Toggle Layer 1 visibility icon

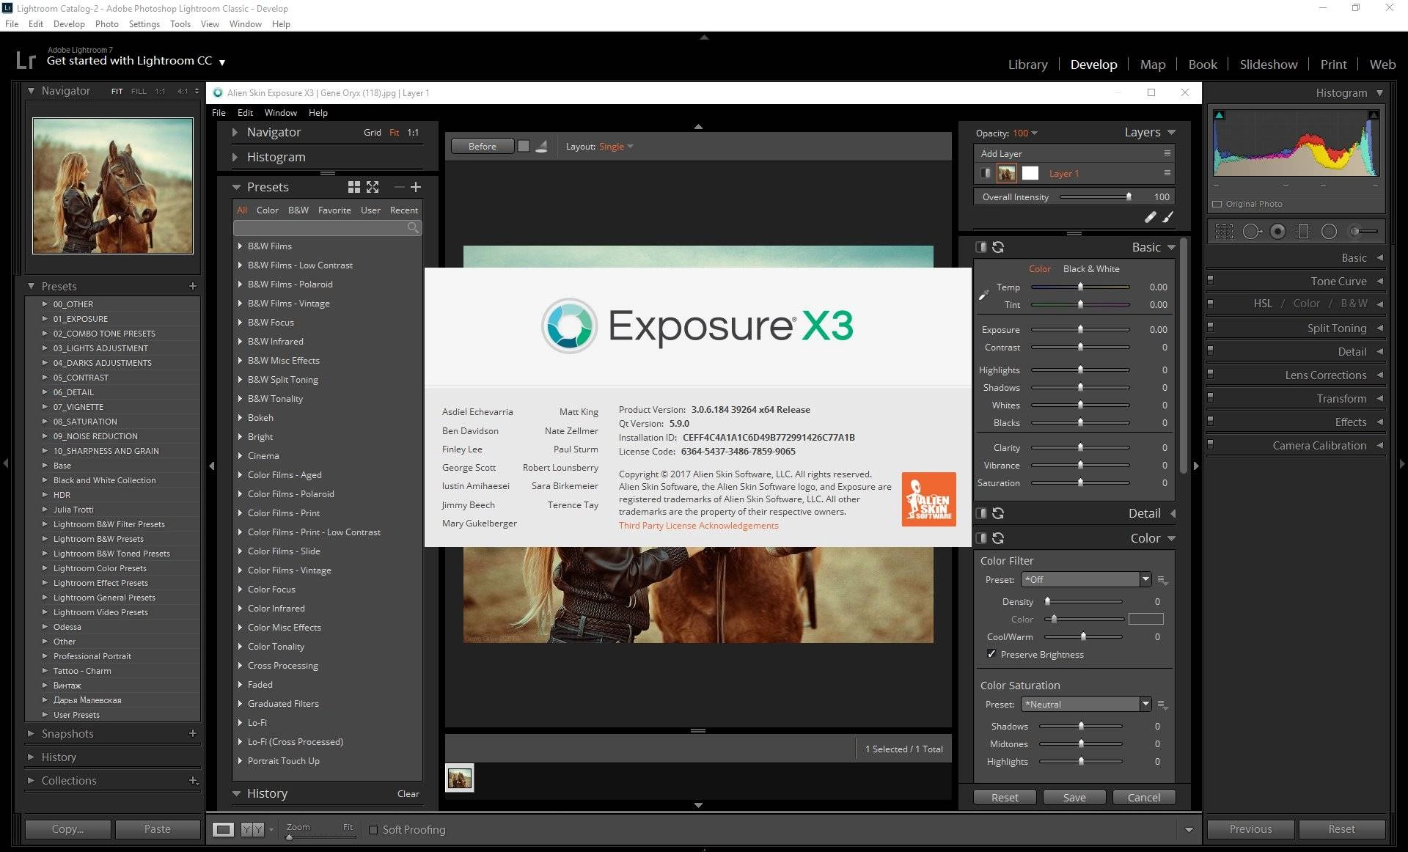pos(986,173)
